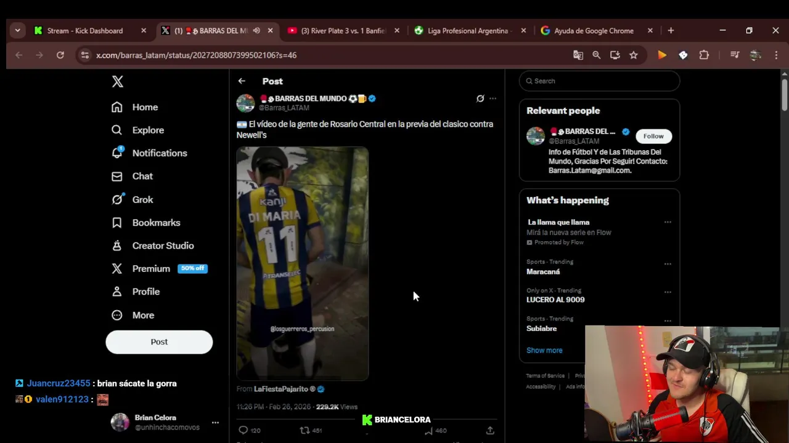
Task: Click the install app icon in address bar
Action: (615, 55)
